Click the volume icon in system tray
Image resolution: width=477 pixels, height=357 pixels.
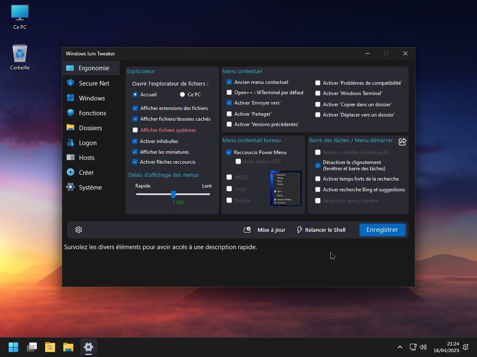423,347
